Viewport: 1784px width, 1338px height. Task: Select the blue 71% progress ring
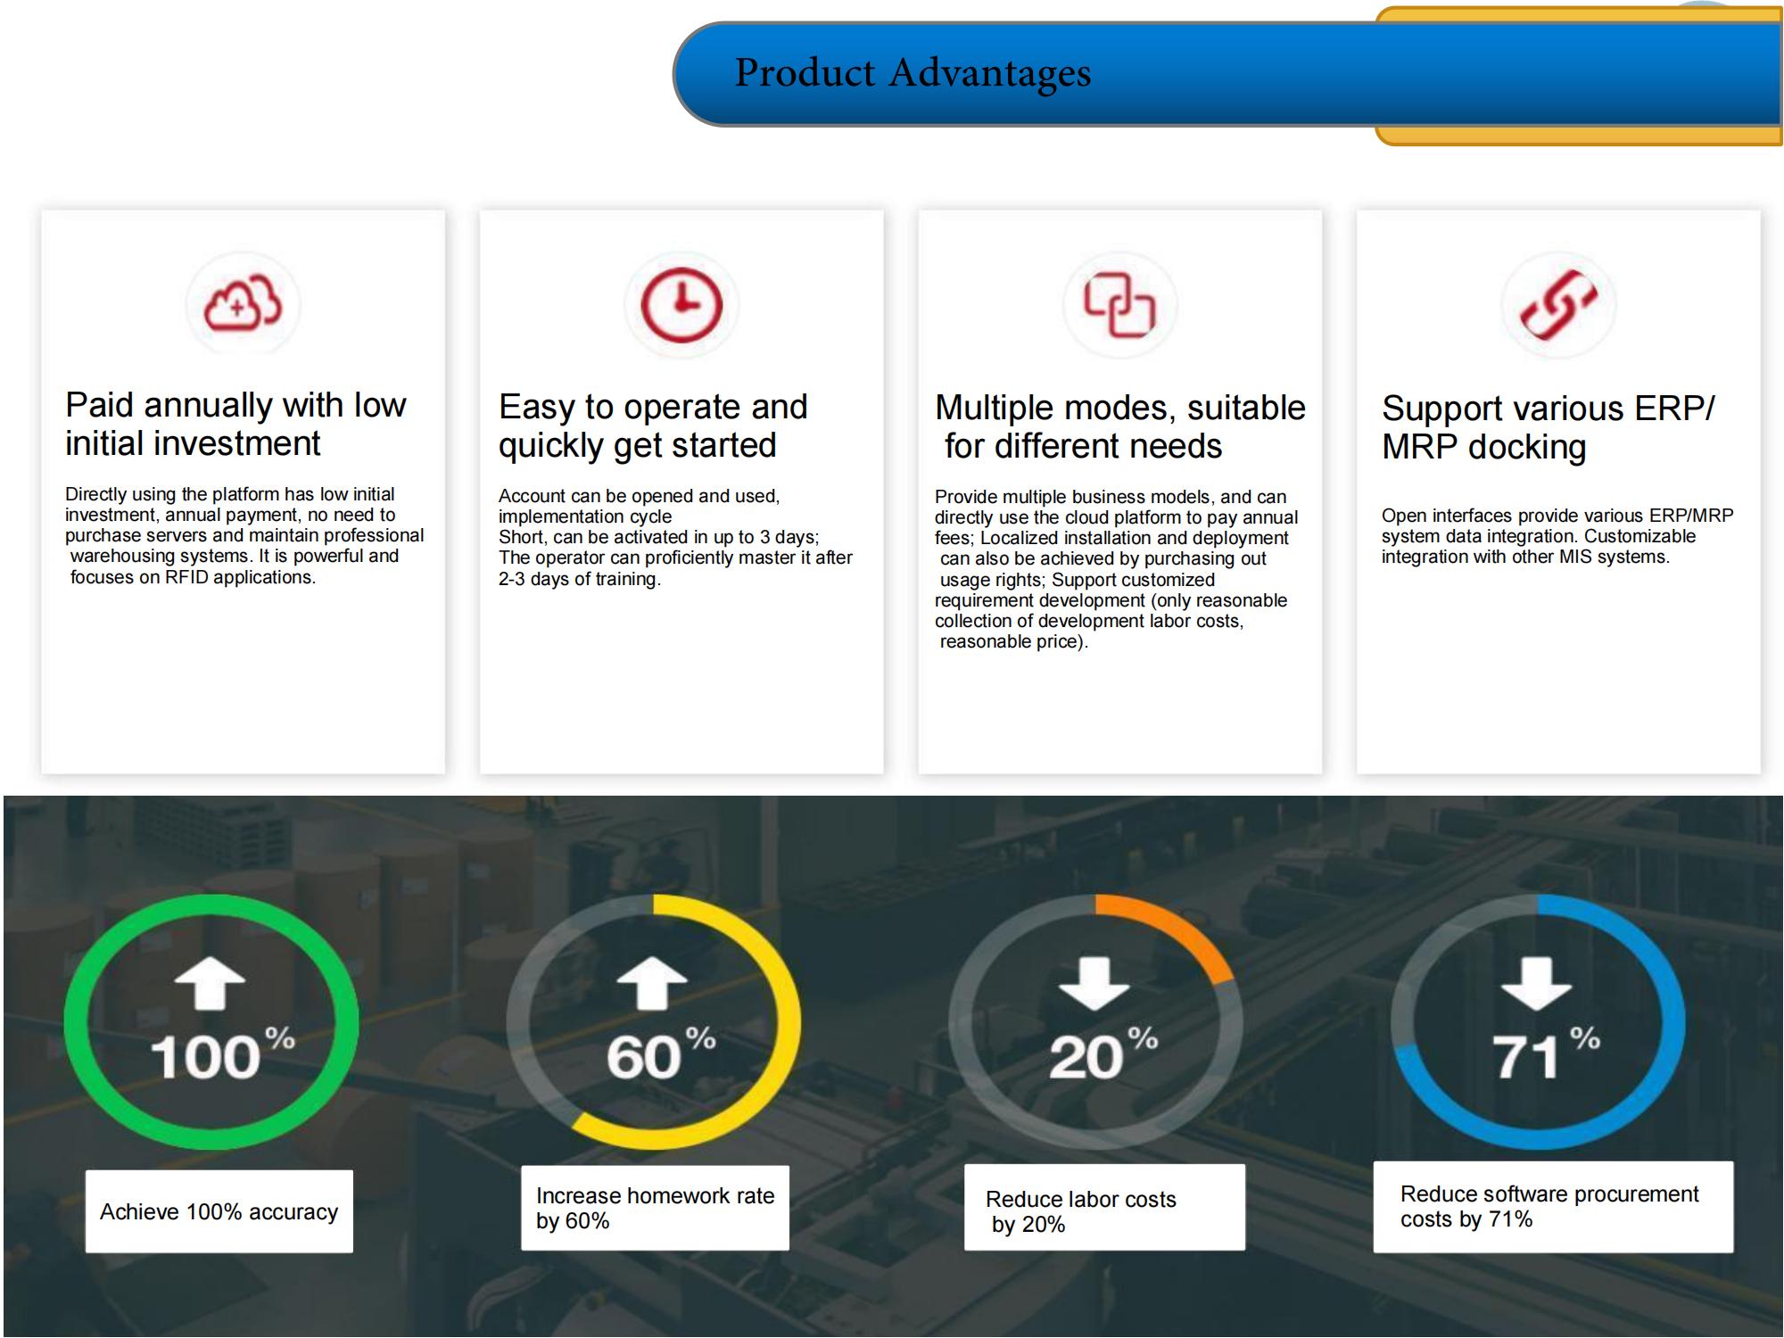pyautogui.click(x=1538, y=1021)
